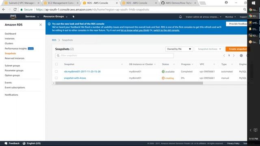The width and height of the screenshot is (260, 146).
Task: Open the Snapshot Actions dropdown
Action: point(209,49)
